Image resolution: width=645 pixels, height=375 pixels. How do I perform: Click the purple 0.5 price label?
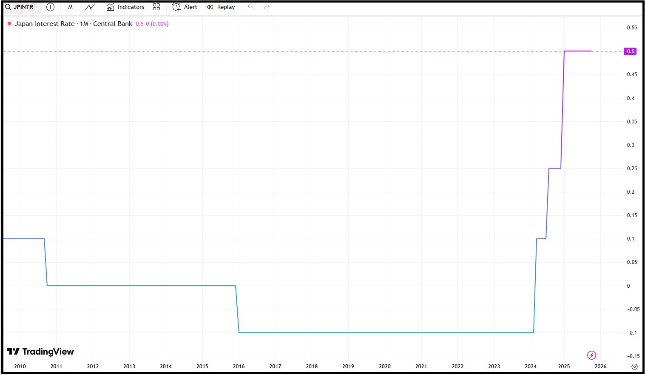pos(630,51)
